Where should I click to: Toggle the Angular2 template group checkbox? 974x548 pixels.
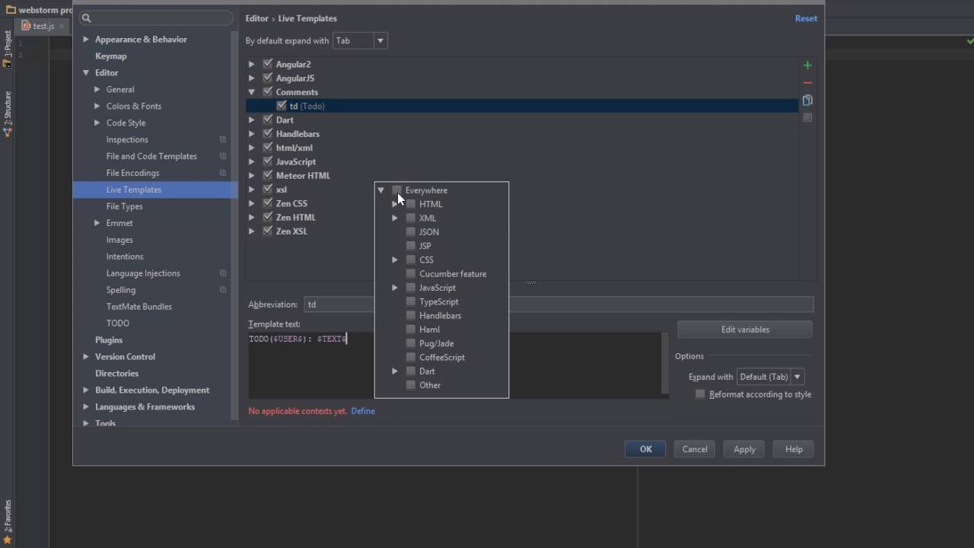tap(268, 64)
